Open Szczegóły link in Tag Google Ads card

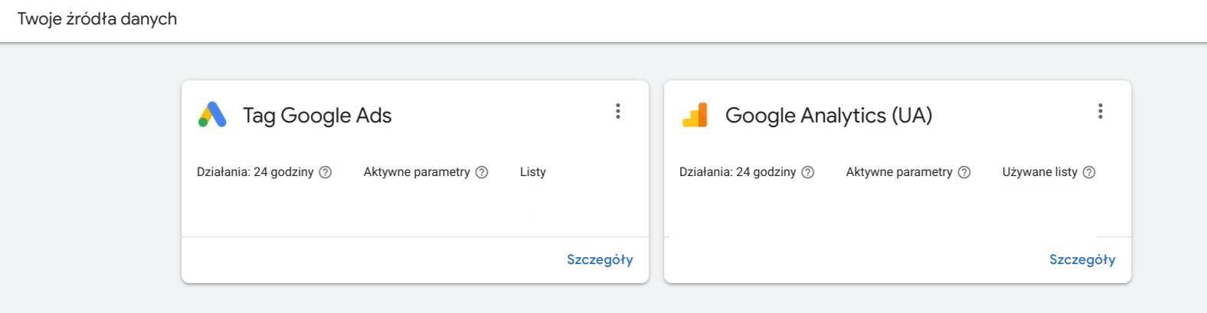(600, 259)
